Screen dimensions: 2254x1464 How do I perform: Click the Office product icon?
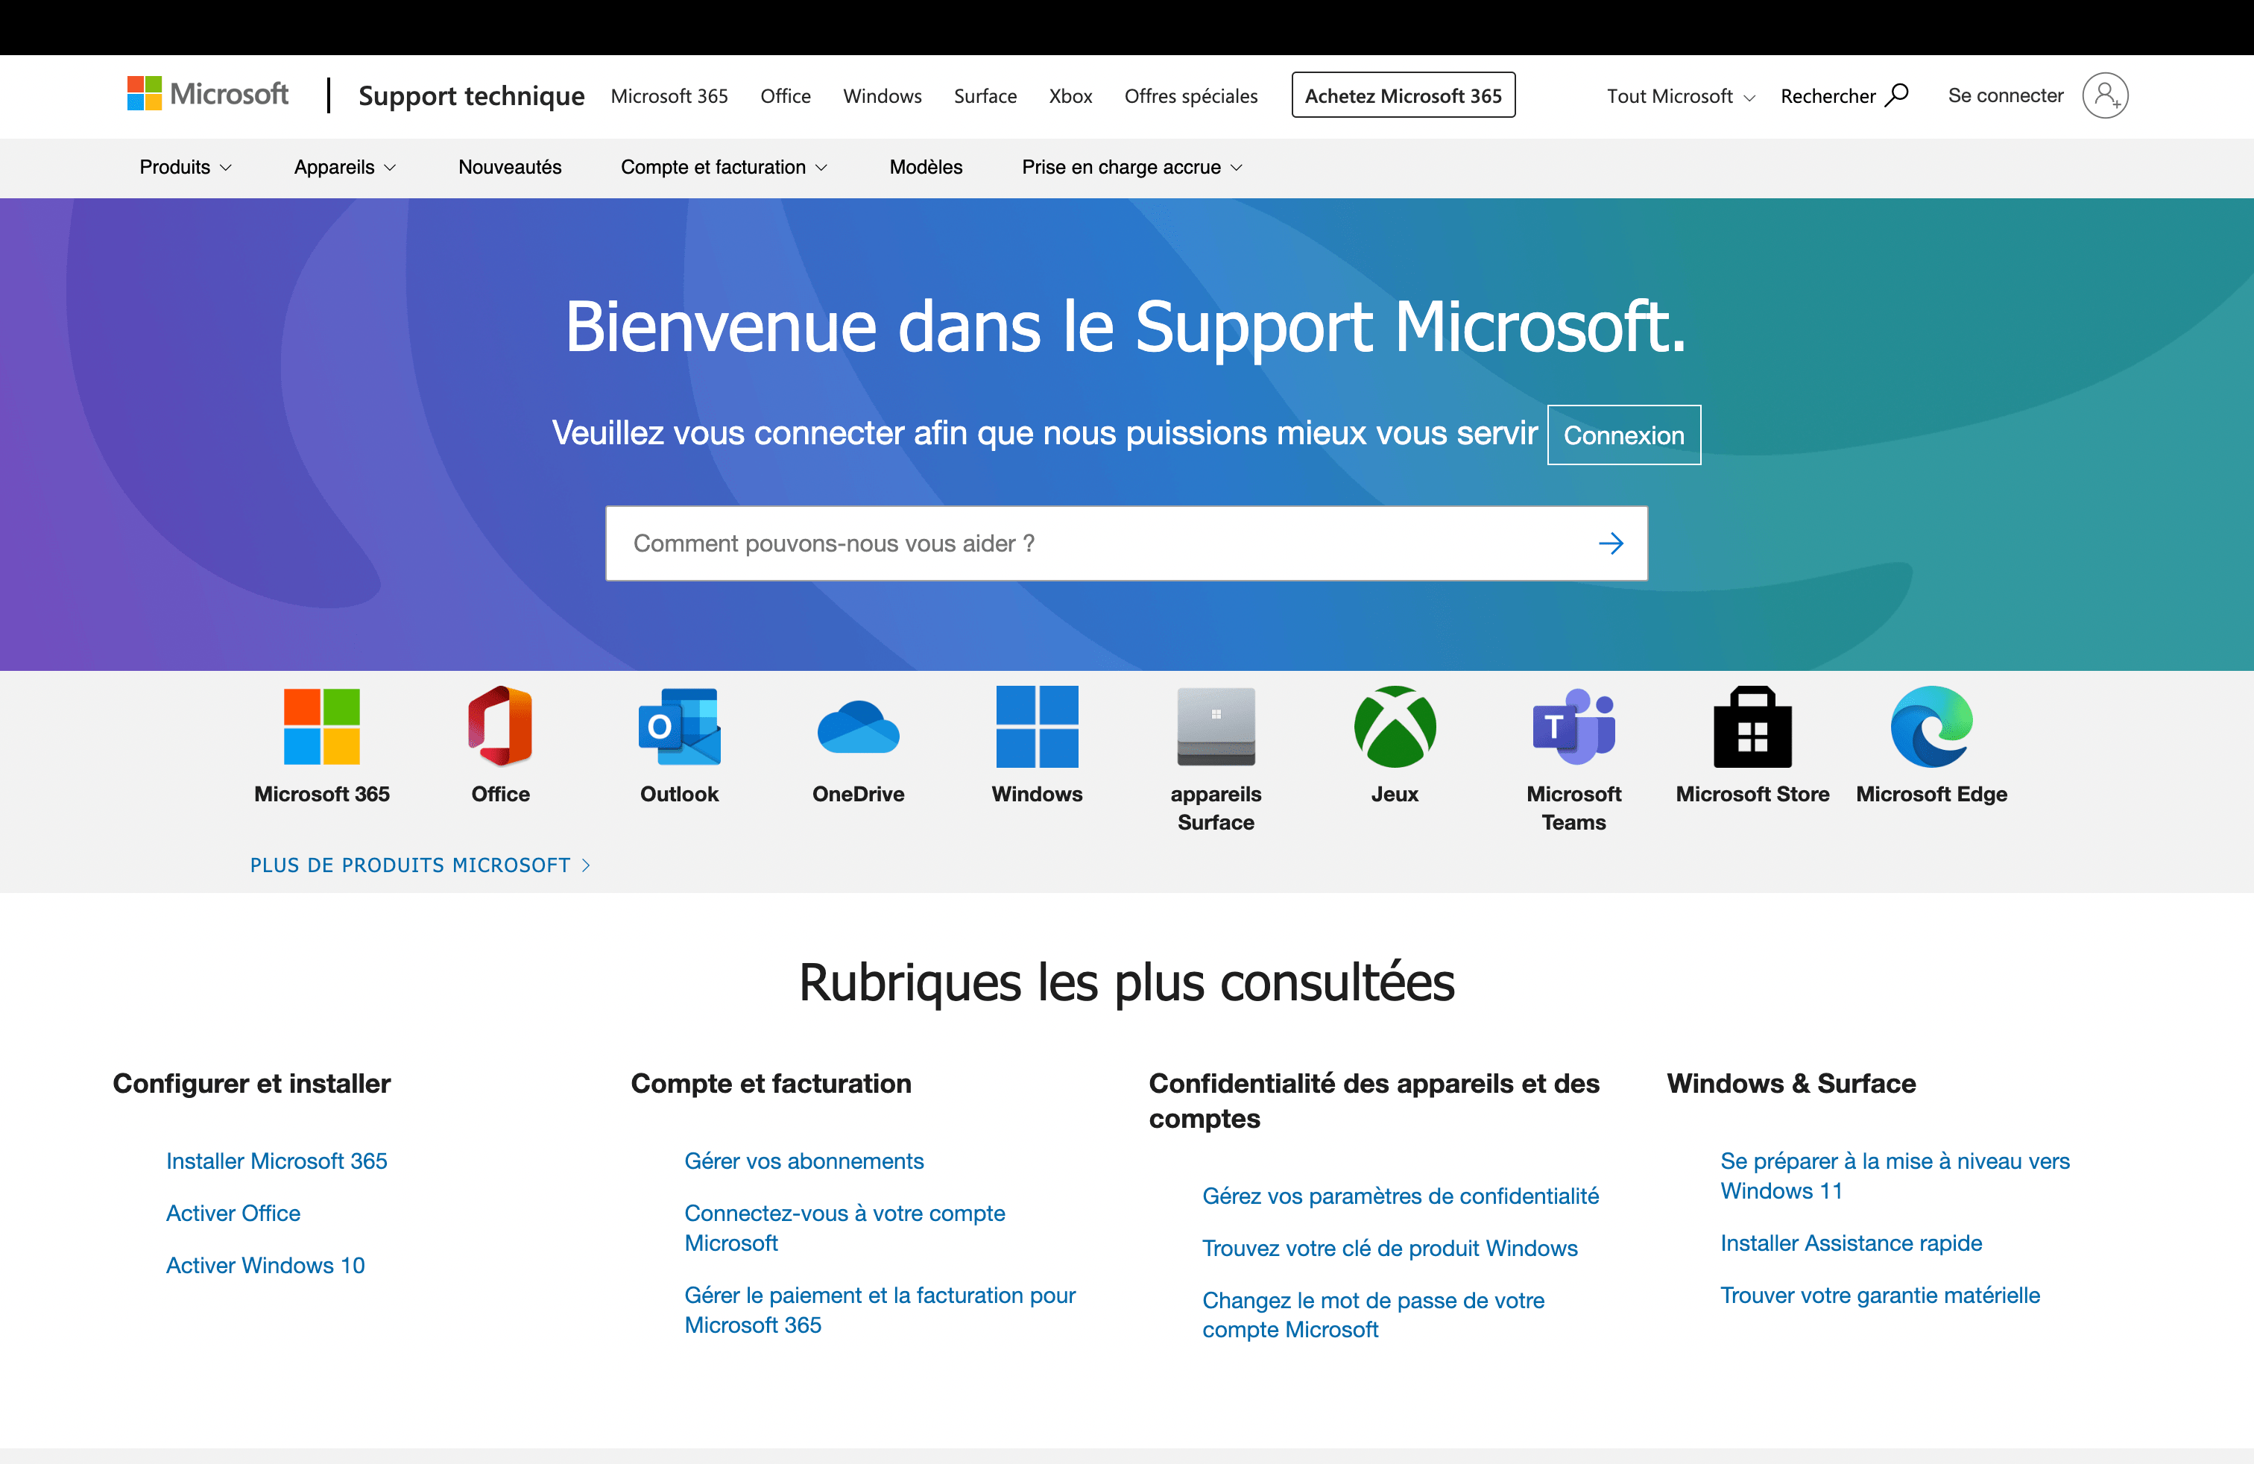(500, 726)
